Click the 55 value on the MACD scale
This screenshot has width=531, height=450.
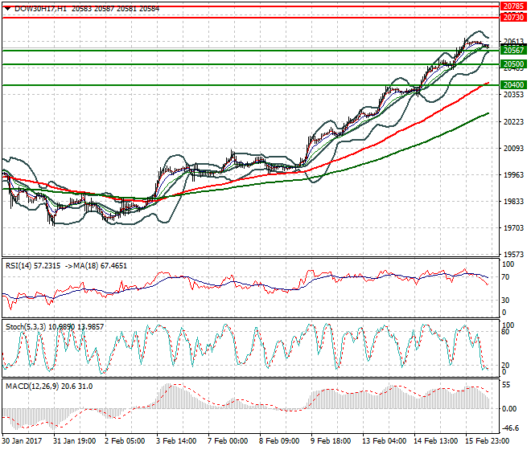pos(506,385)
